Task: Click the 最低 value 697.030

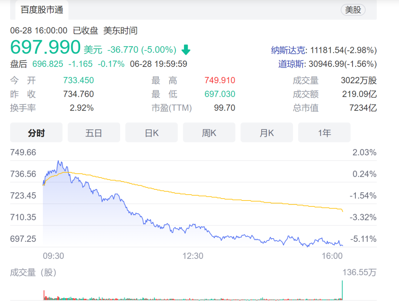Action: (x=220, y=94)
